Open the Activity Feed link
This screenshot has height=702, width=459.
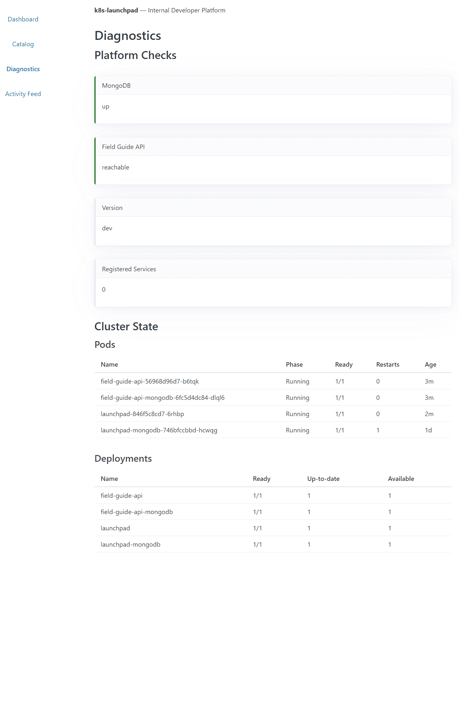(x=23, y=94)
